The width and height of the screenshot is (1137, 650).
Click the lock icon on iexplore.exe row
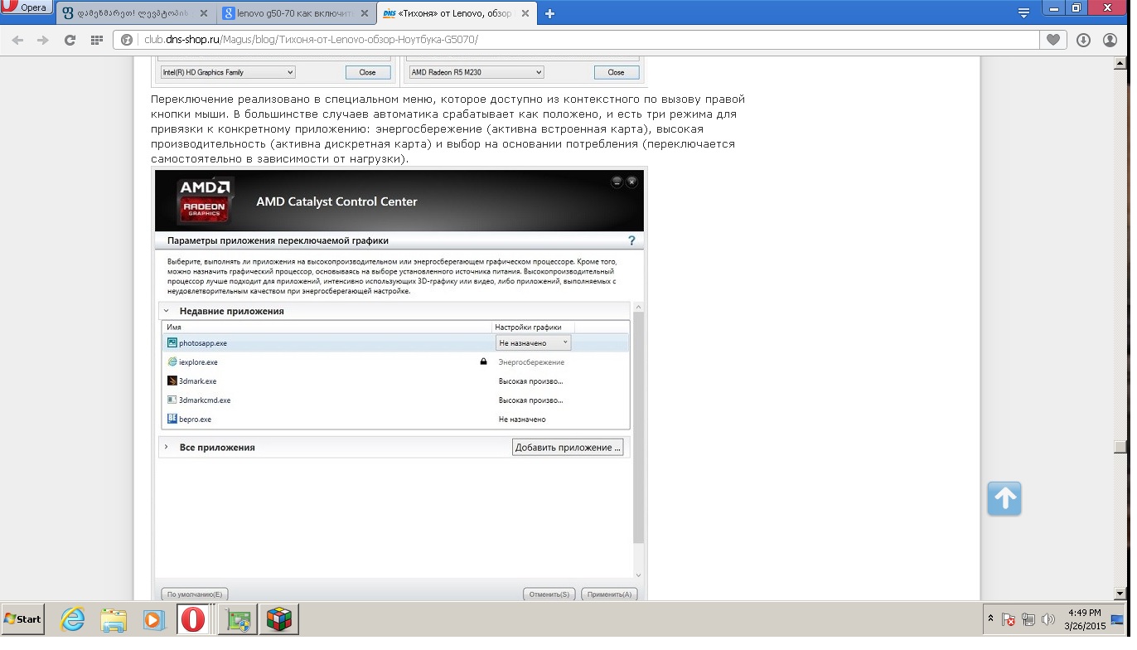click(x=483, y=361)
